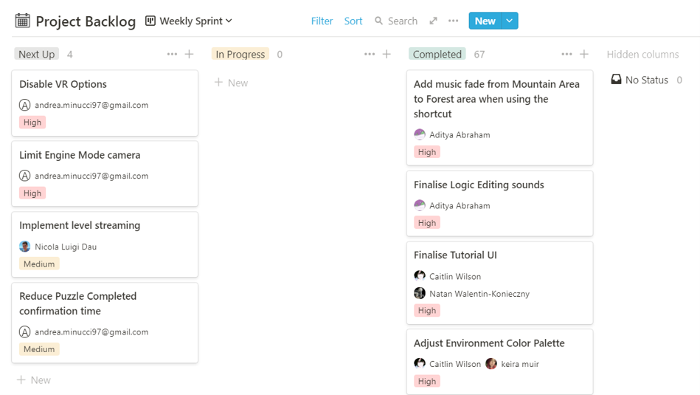Add a card with Completed column plus
Screen dimensions: 700x395
click(584, 54)
